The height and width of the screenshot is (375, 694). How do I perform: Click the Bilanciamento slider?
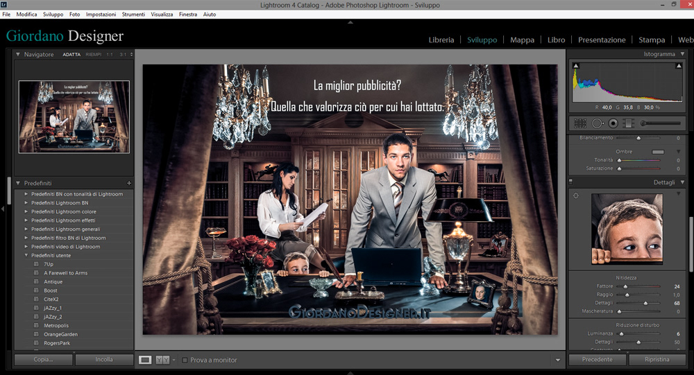(x=638, y=138)
